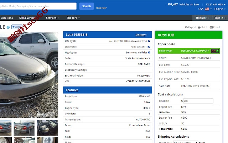Select the $6,229 USD retail value
228x143 pixels.
coord(144,75)
